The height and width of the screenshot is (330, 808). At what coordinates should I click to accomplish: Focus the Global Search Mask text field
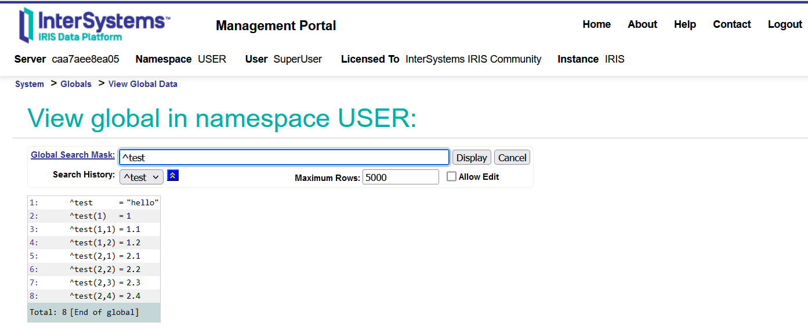tap(284, 157)
